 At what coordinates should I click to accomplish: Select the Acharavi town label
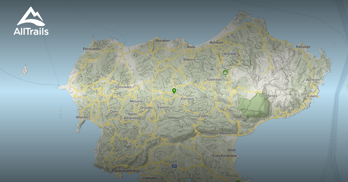[x=217, y=42]
